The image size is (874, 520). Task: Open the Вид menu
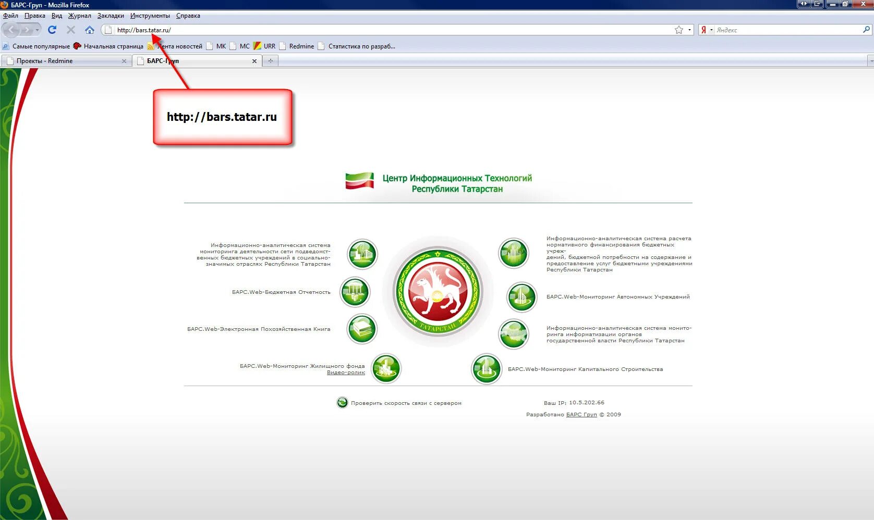point(57,16)
